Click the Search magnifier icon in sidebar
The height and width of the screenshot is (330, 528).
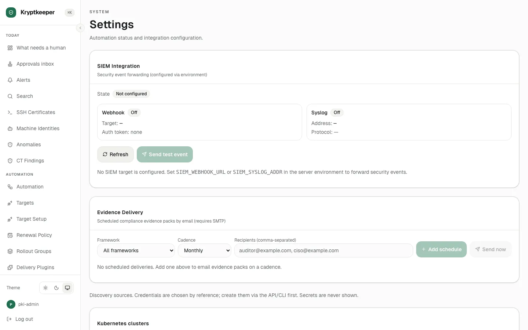coord(10,96)
